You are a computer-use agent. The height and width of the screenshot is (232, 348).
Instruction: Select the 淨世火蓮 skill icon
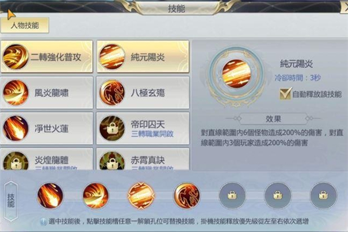pos(16,128)
